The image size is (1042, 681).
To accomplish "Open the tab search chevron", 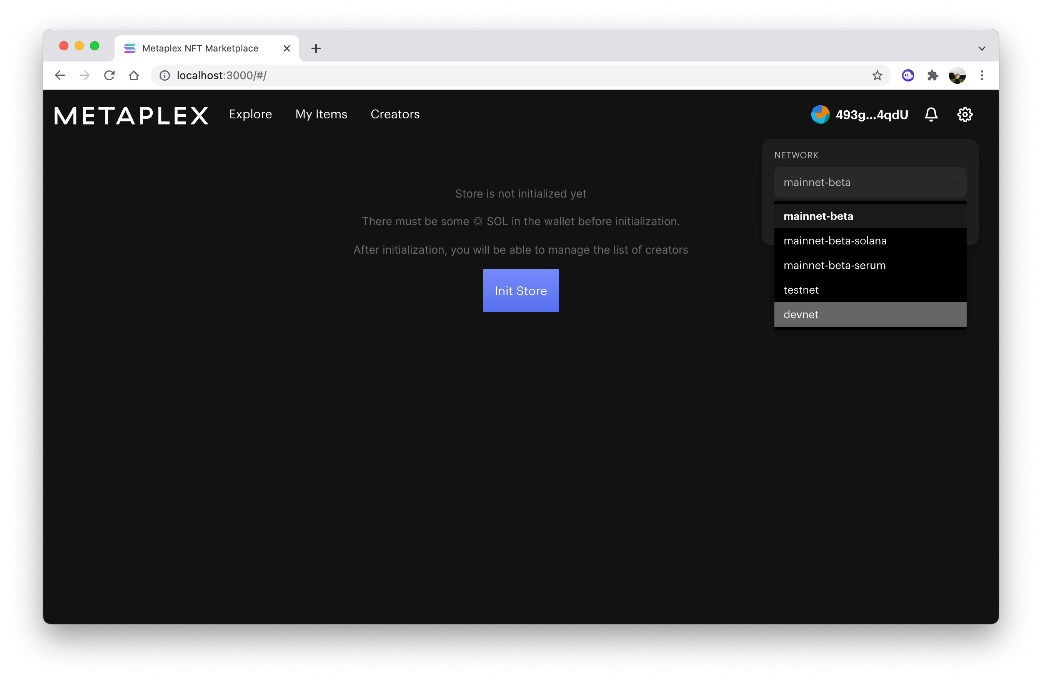I will [982, 48].
